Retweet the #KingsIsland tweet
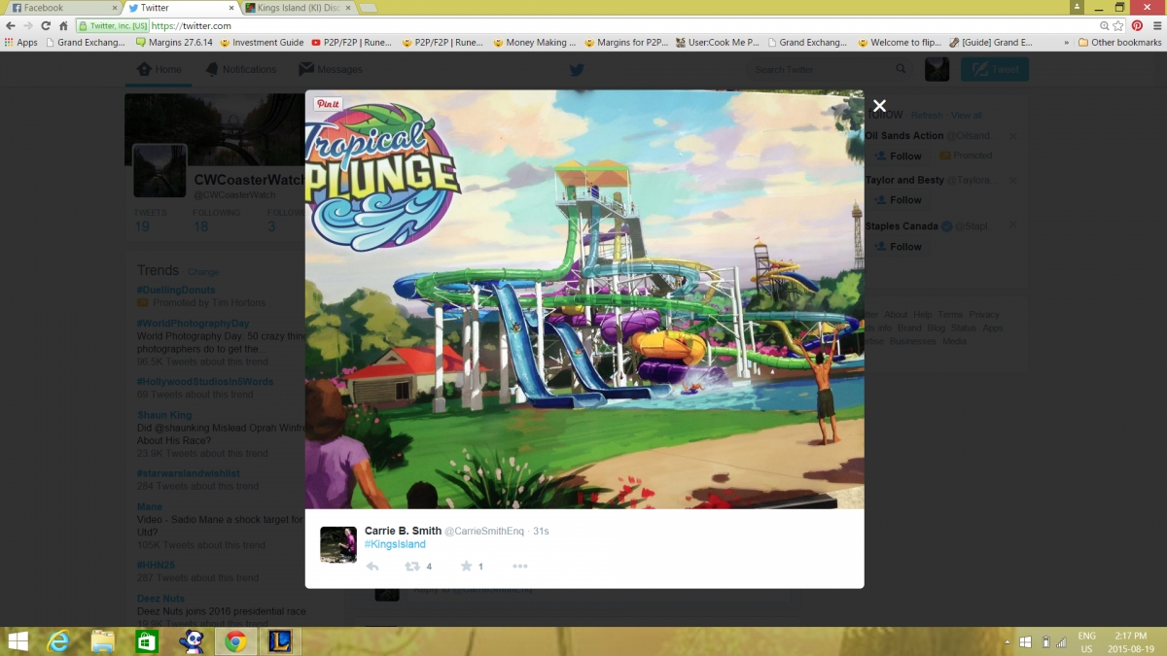The image size is (1167, 656). click(x=412, y=567)
